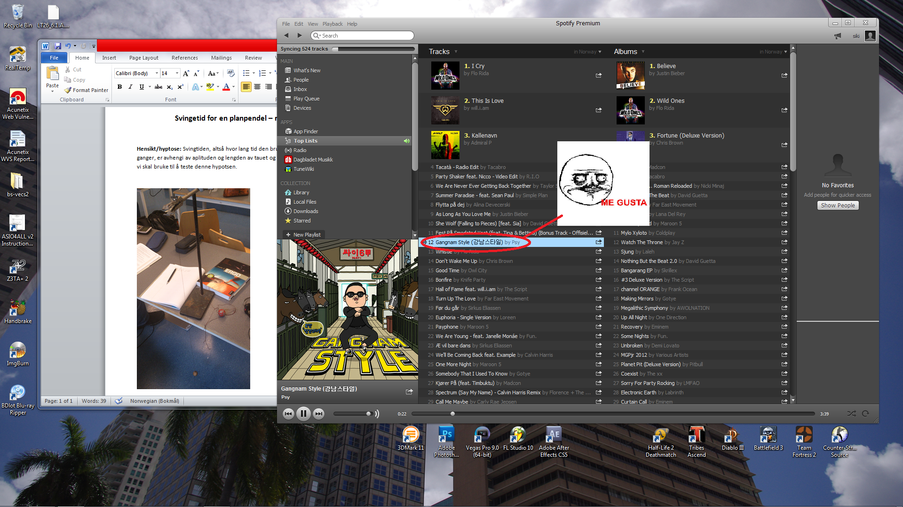
Task: Click Spotify back navigation arrow
Action: 286,35
